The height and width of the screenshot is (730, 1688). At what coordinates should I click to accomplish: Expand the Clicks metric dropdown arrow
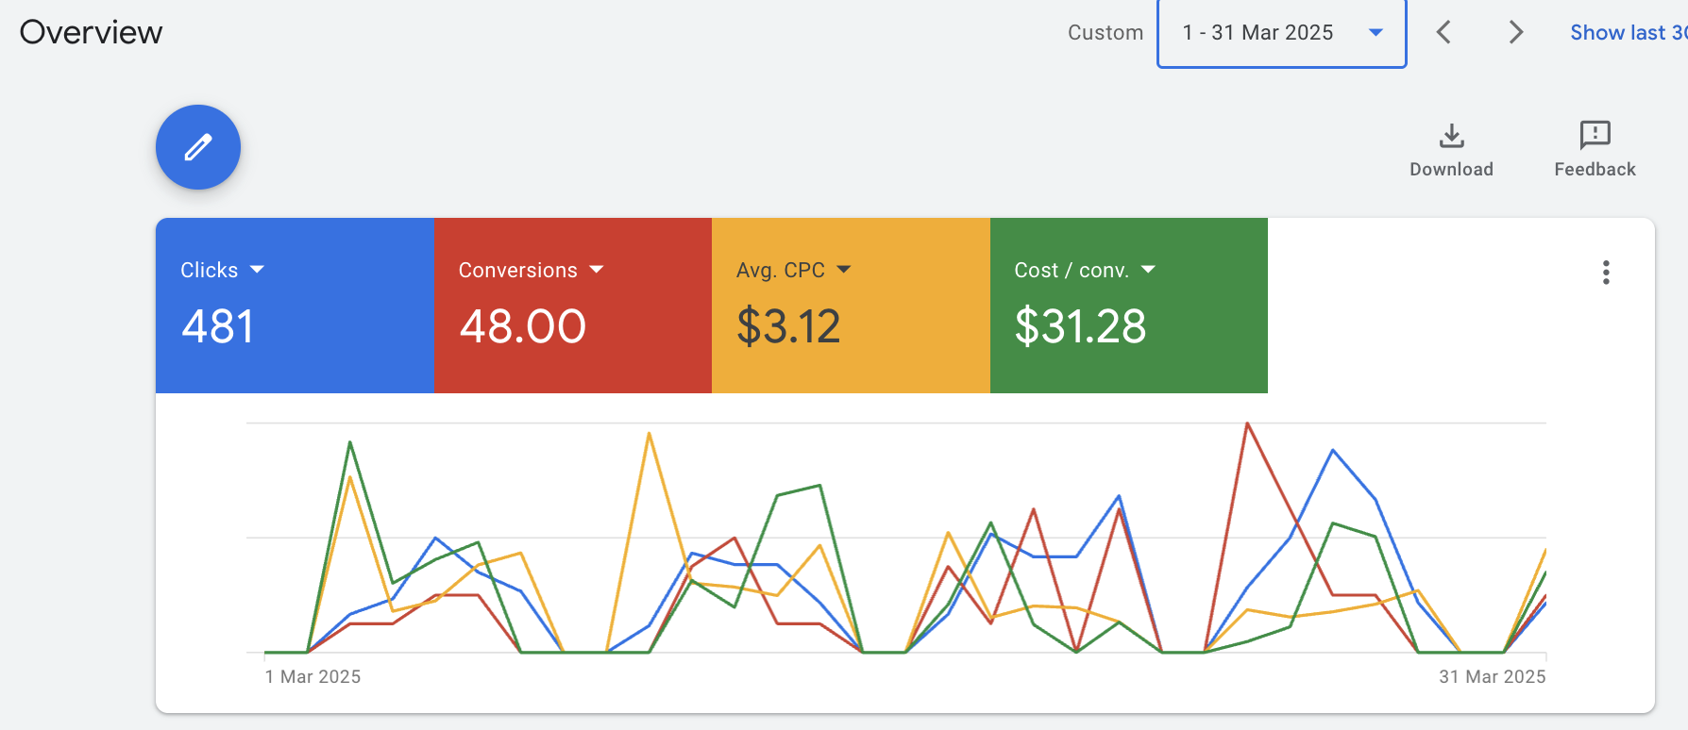click(x=257, y=270)
